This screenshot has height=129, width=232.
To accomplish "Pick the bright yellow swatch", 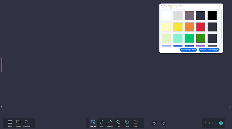I will [178, 27].
